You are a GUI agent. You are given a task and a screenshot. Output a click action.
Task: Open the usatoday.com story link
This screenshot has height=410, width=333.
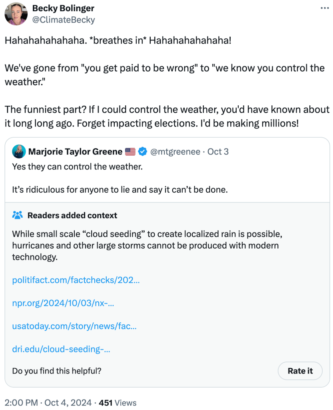(74, 326)
